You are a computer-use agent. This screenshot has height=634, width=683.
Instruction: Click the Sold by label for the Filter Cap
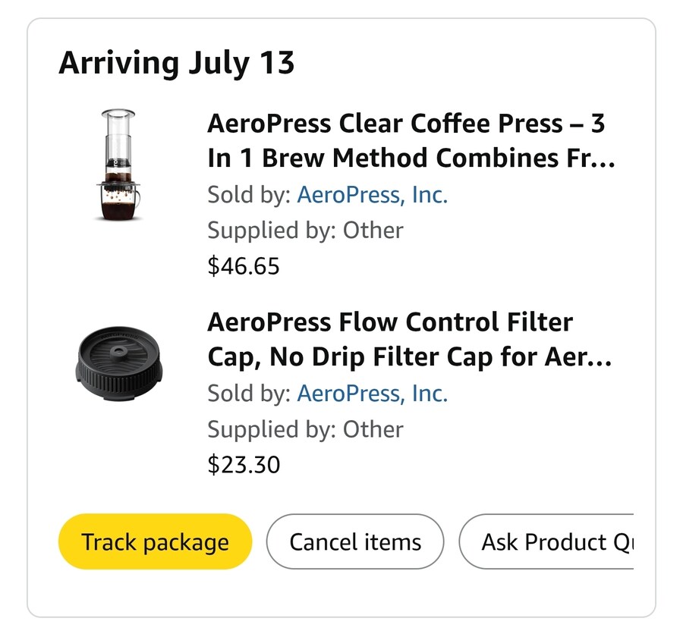[249, 394]
